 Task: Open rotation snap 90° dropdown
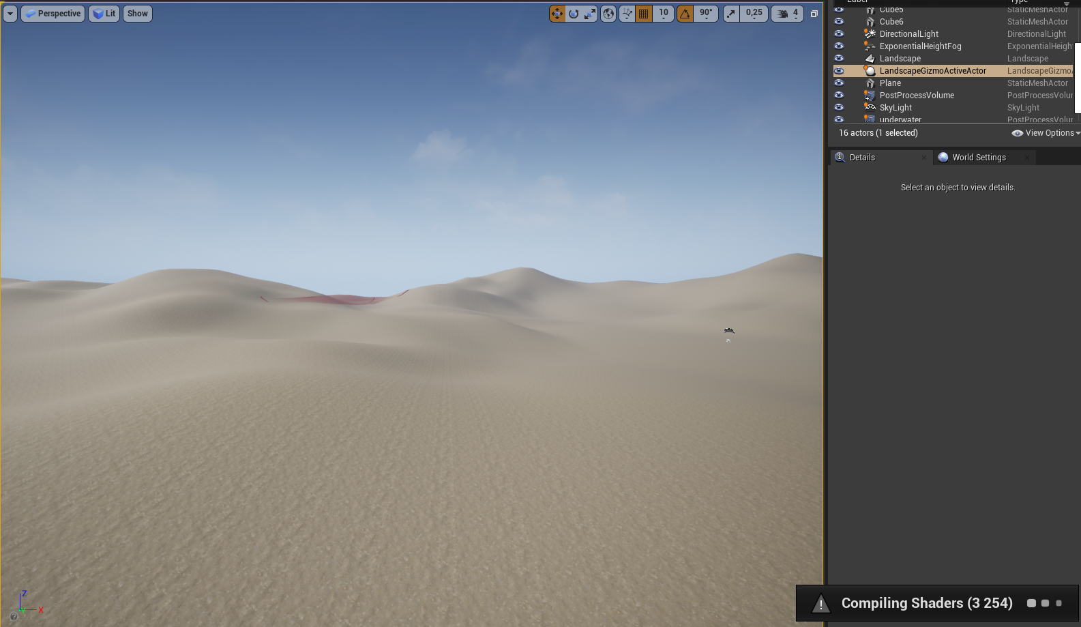click(x=706, y=14)
